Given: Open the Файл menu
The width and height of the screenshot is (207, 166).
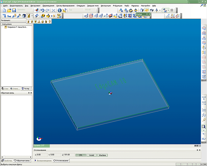Looking at the screenshot, I should click(5, 6).
